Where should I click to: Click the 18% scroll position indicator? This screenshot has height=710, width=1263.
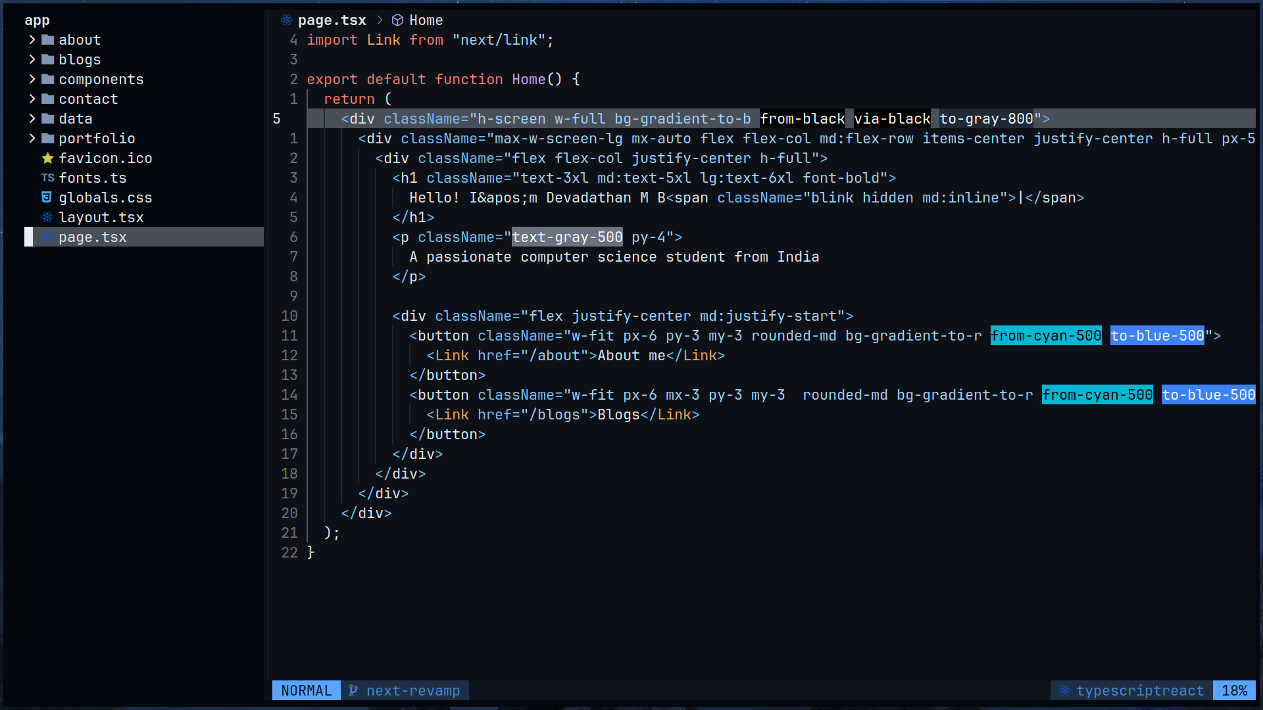[1234, 690]
